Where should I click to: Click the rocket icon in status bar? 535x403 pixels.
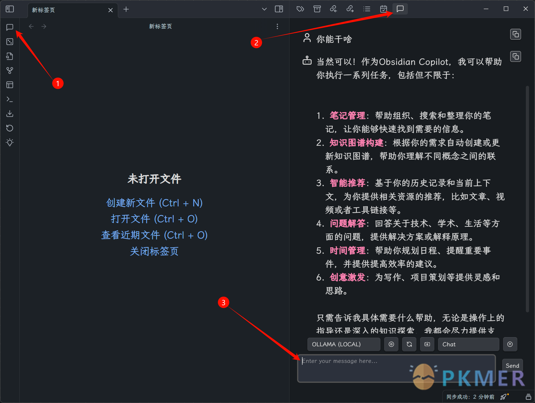(504, 396)
